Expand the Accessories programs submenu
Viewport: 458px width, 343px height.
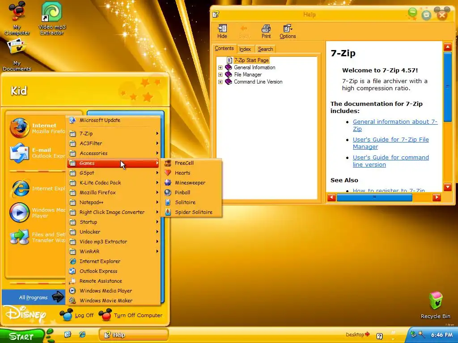pos(114,153)
